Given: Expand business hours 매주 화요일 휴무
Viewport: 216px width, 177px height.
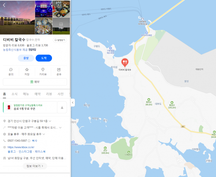Looking at the screenshot, I should [x=44, y=134].
